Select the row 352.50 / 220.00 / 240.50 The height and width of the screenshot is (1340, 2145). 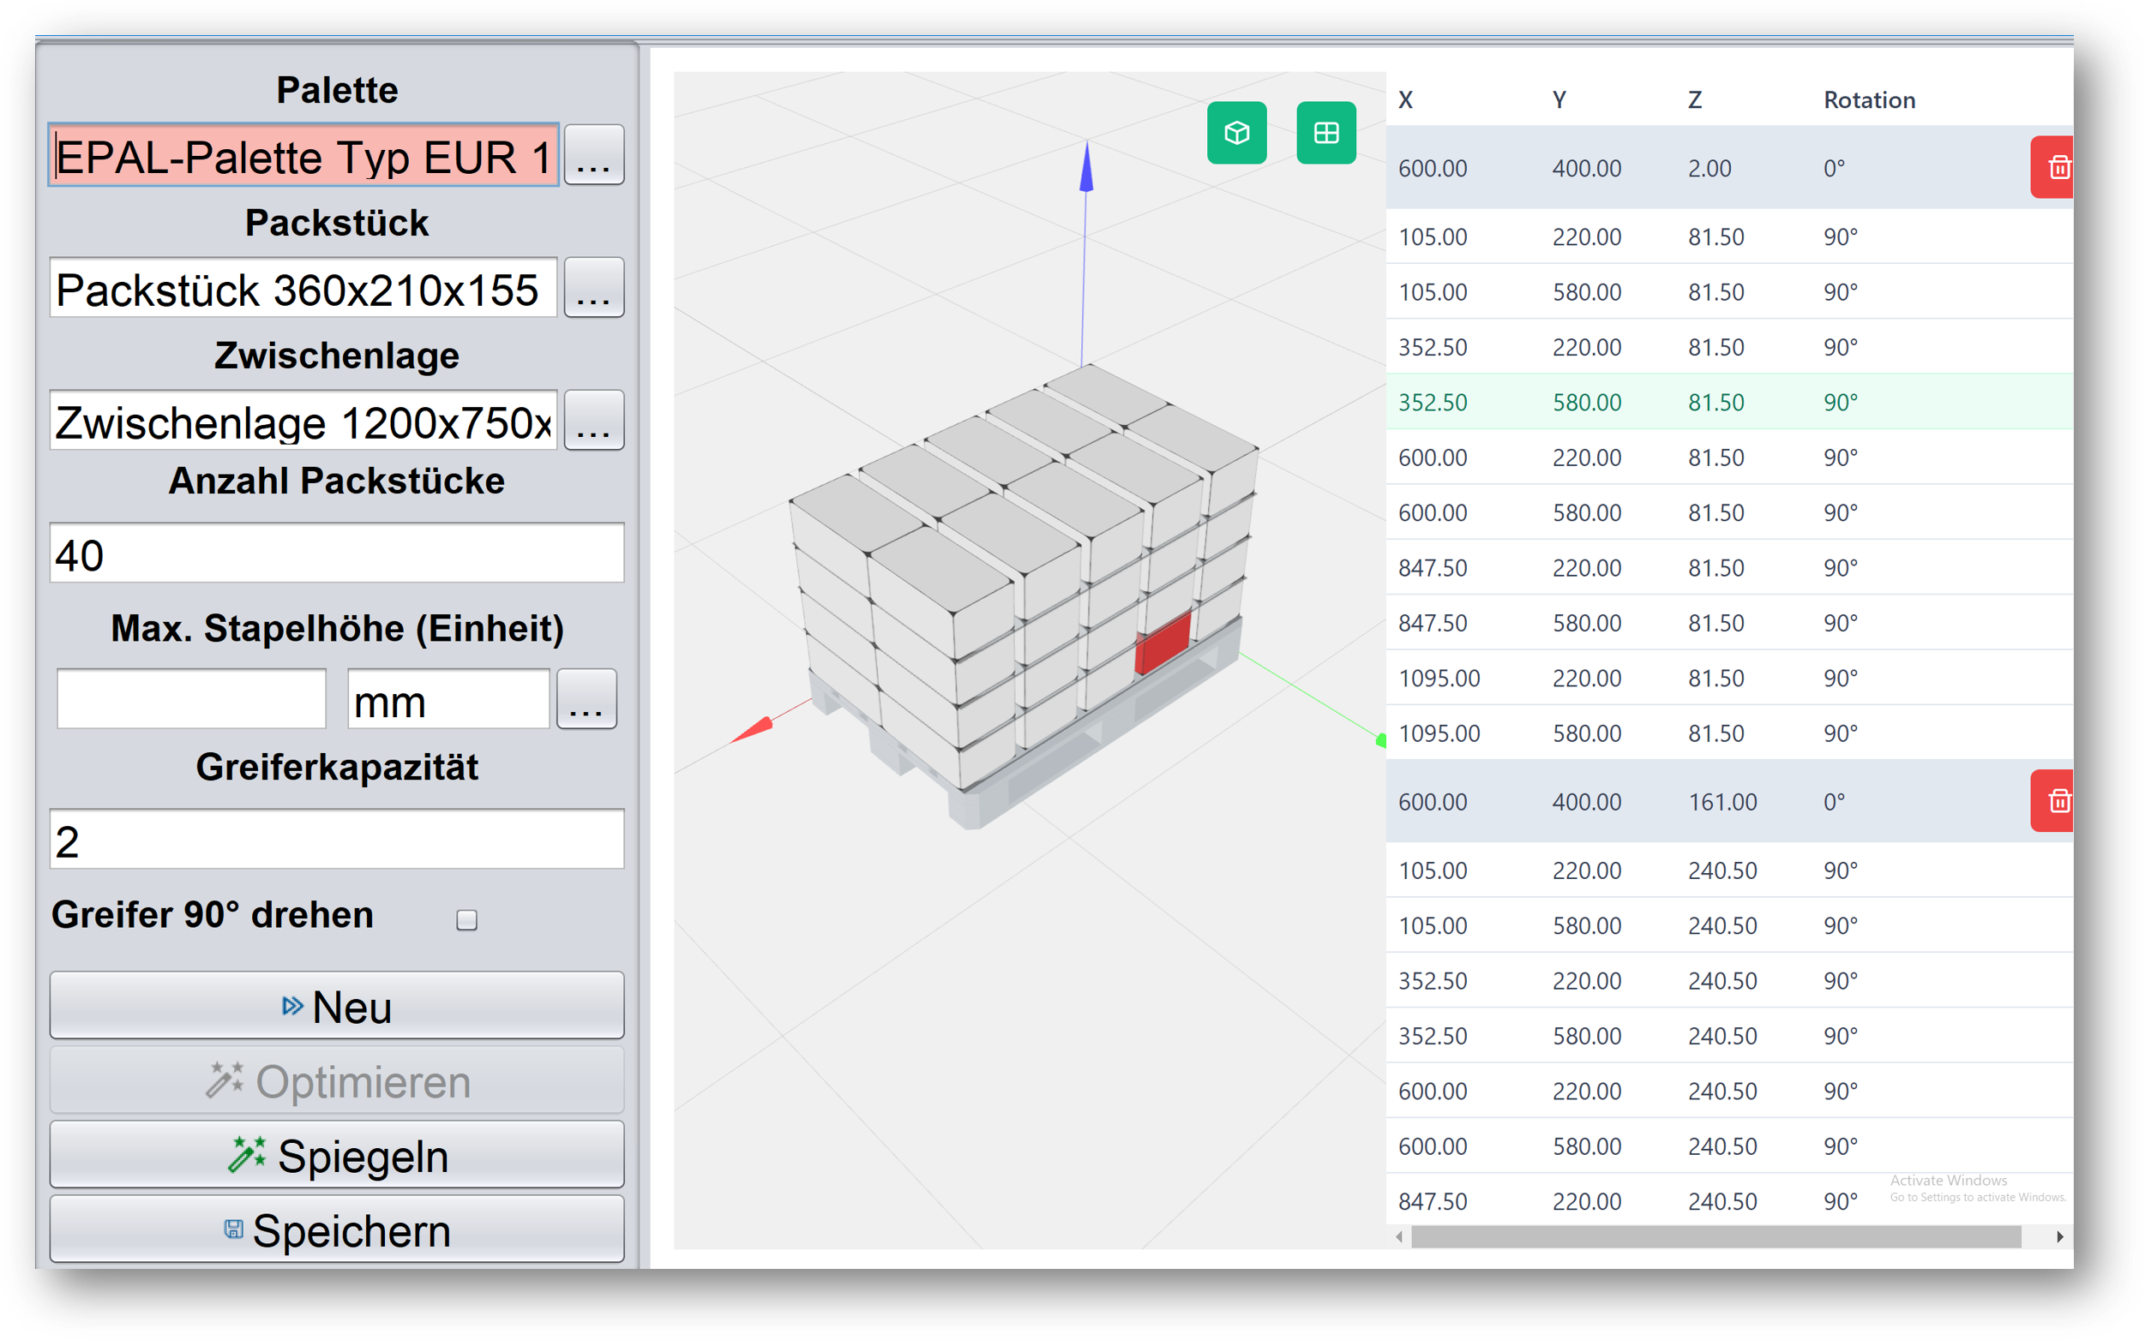coord(1729,981)
